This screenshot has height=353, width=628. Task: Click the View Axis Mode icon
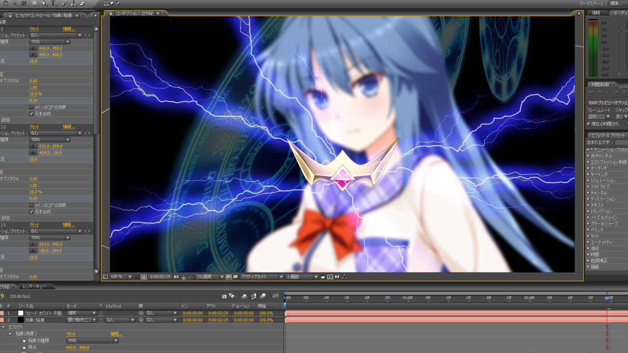[x=118, y=3]
